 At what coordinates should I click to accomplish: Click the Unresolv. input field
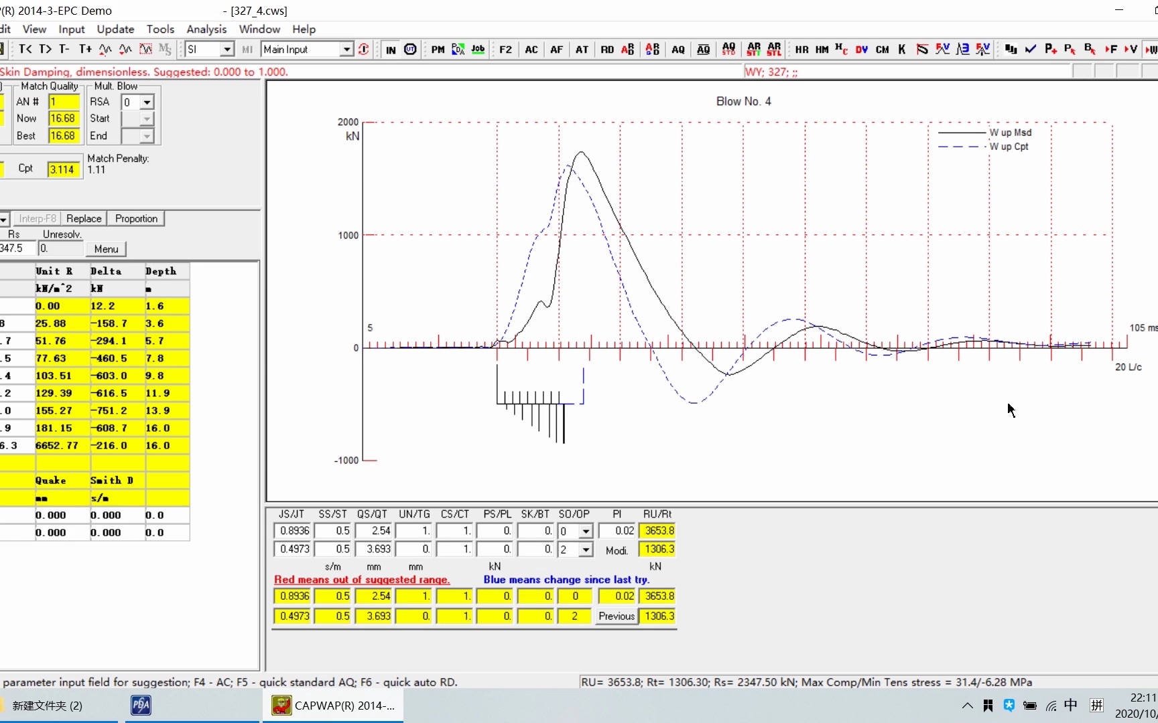pyautogui.click(x=61, y=248)
